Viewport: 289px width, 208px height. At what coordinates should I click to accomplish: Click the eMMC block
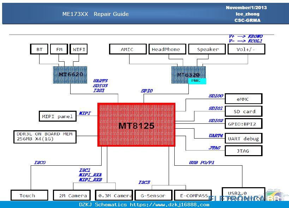point(243,99)
